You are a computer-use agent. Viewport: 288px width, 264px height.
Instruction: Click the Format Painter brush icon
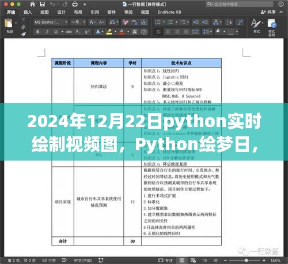(24, 34)
